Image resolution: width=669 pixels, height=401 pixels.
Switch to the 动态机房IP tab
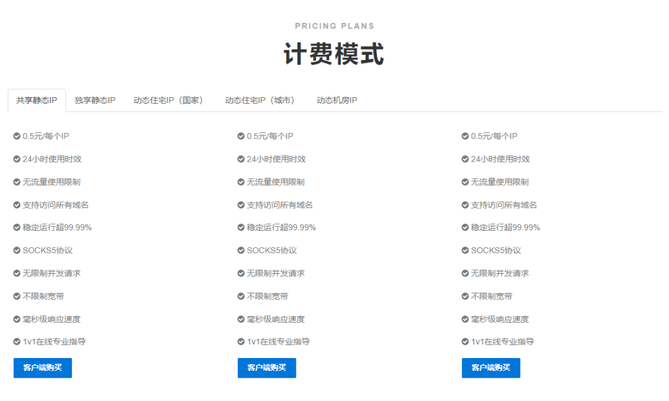[x=336, y=100]
